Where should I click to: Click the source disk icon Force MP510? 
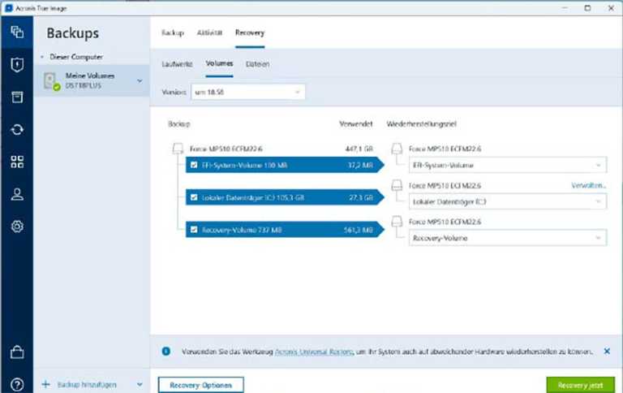[x=178, y=149]
